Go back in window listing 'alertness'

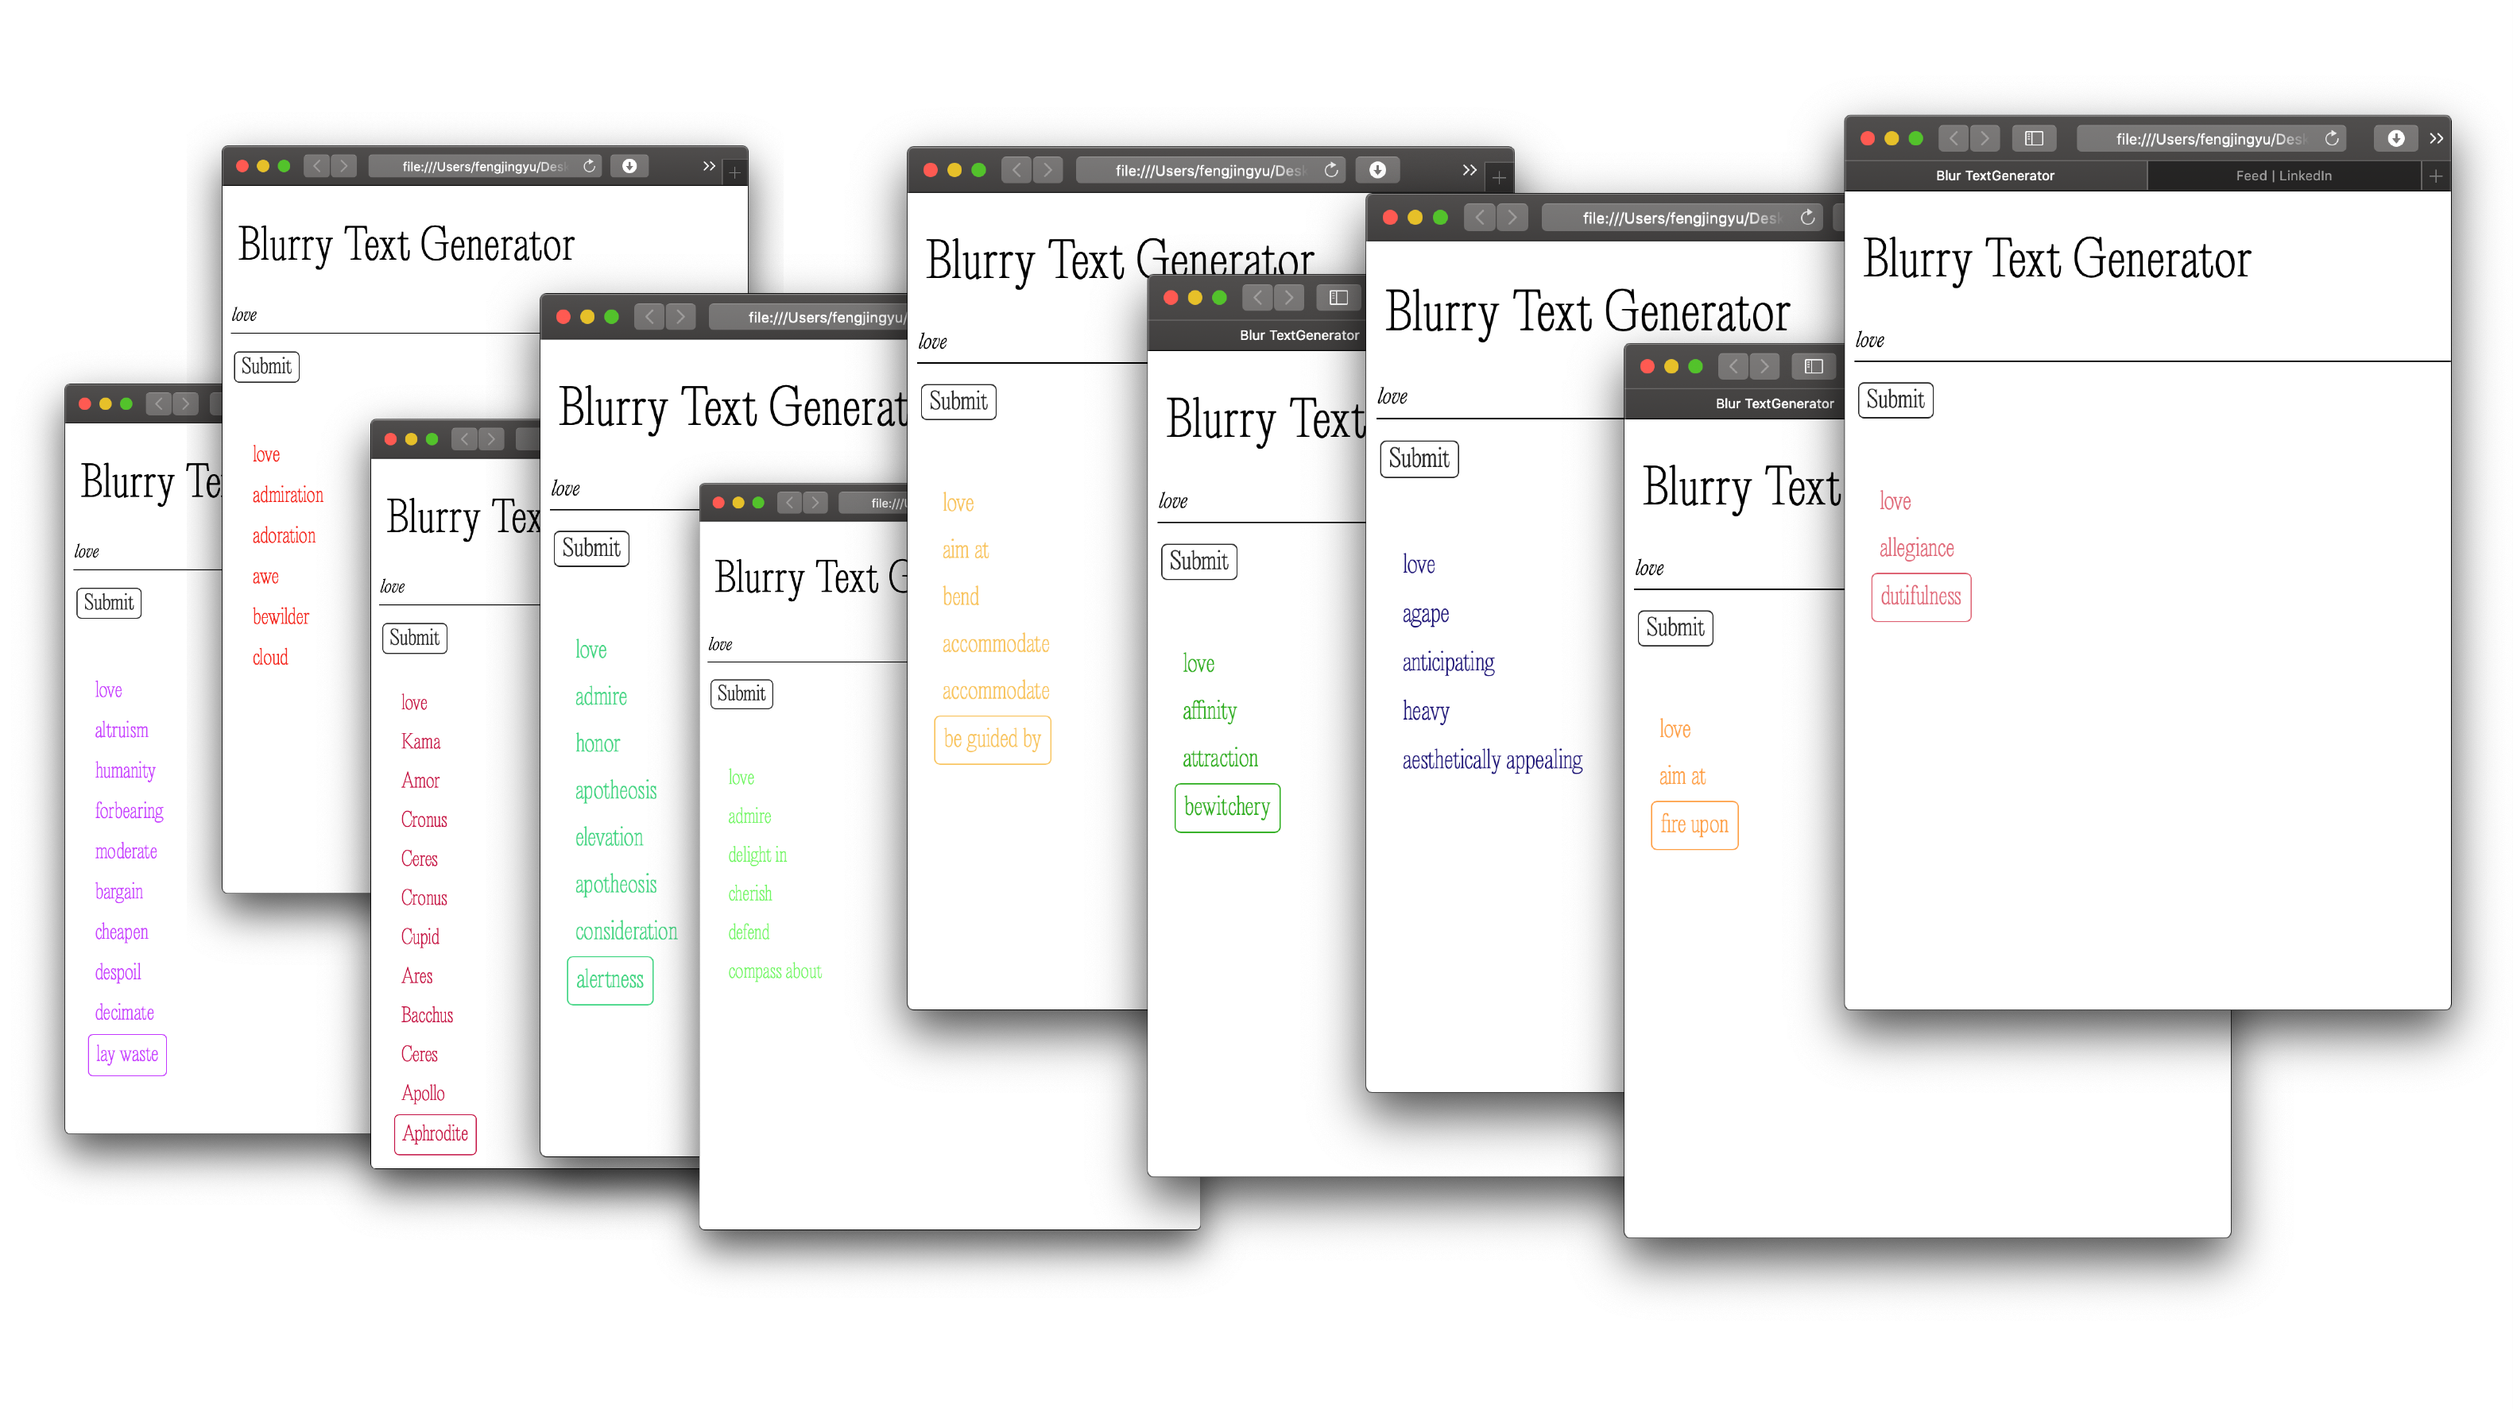pyautogui.click(x=649, y=317)
